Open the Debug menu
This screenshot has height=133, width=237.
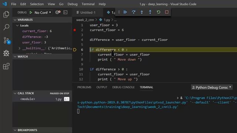(x=73, y=4)
